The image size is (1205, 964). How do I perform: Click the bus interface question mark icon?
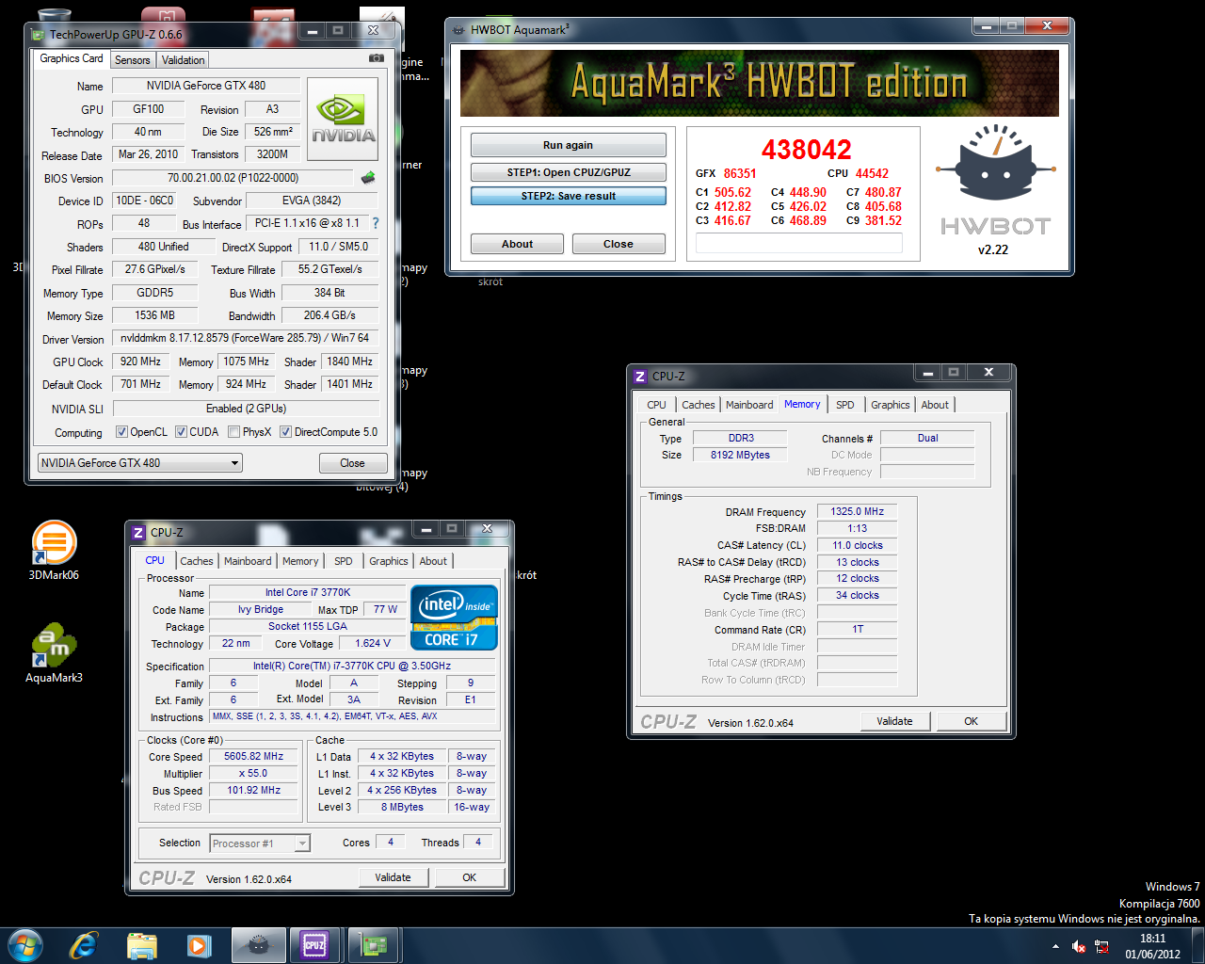376,223
